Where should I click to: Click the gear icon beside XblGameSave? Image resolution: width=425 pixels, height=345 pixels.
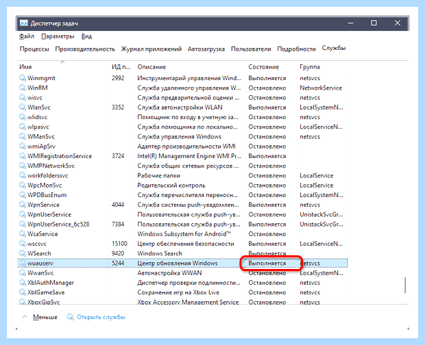(22, 292)
